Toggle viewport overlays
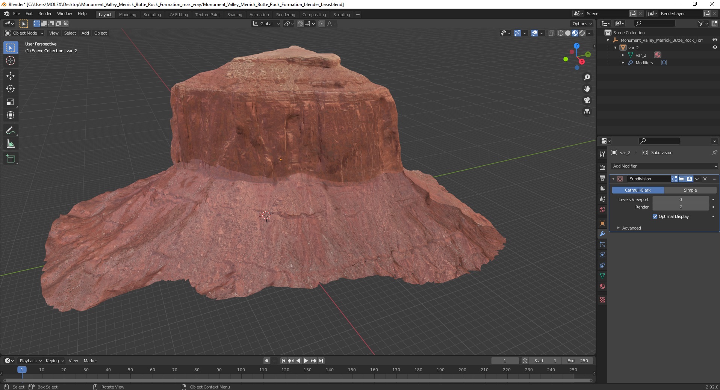The height and width of the screenshot is (390, 720). pyautogui.click(x=534, y=33)
